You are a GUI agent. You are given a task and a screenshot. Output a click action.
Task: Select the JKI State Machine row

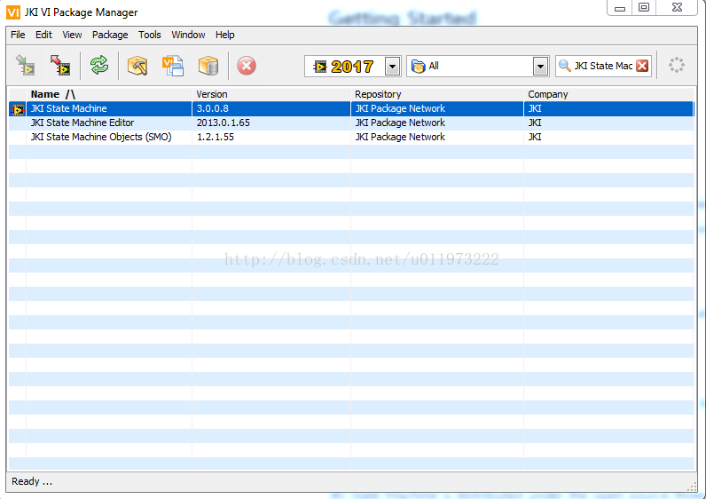click(x=351, y=108)
